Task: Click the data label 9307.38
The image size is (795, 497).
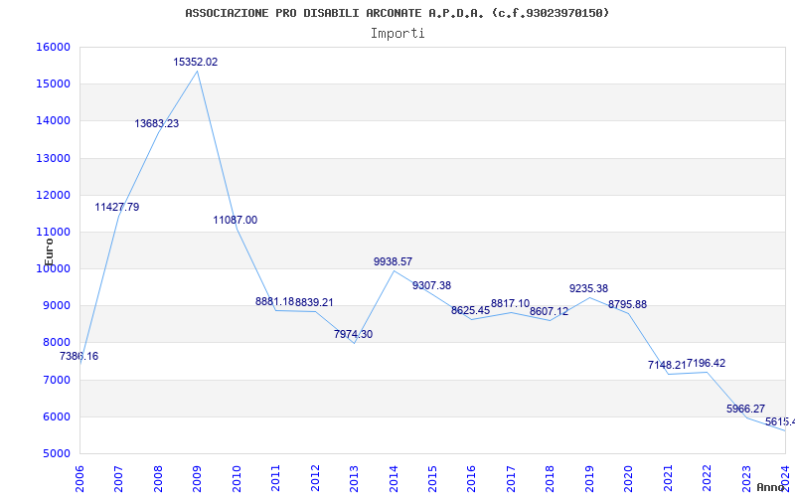Action: [432, 286]
